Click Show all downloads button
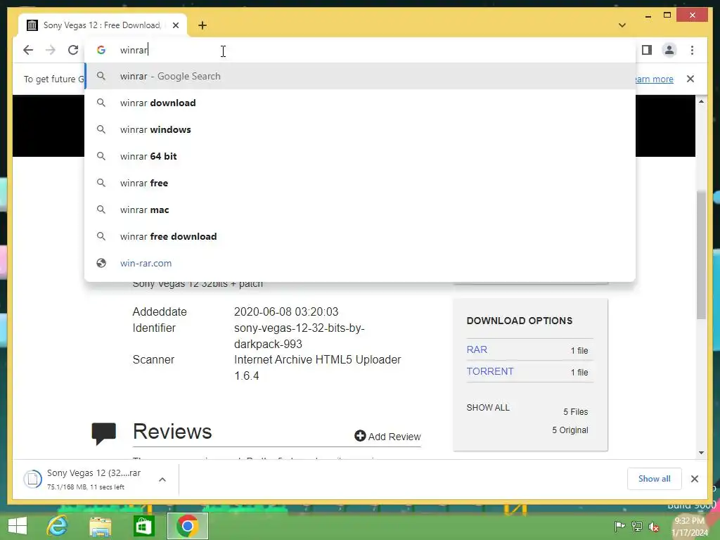The width and height of the screenshot is (720, 540). tap(654, 479)
